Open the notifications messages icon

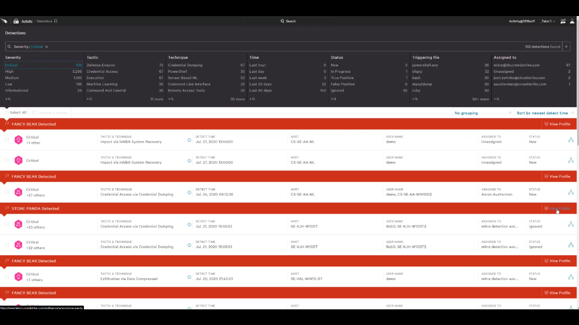(x=563, y=21)
